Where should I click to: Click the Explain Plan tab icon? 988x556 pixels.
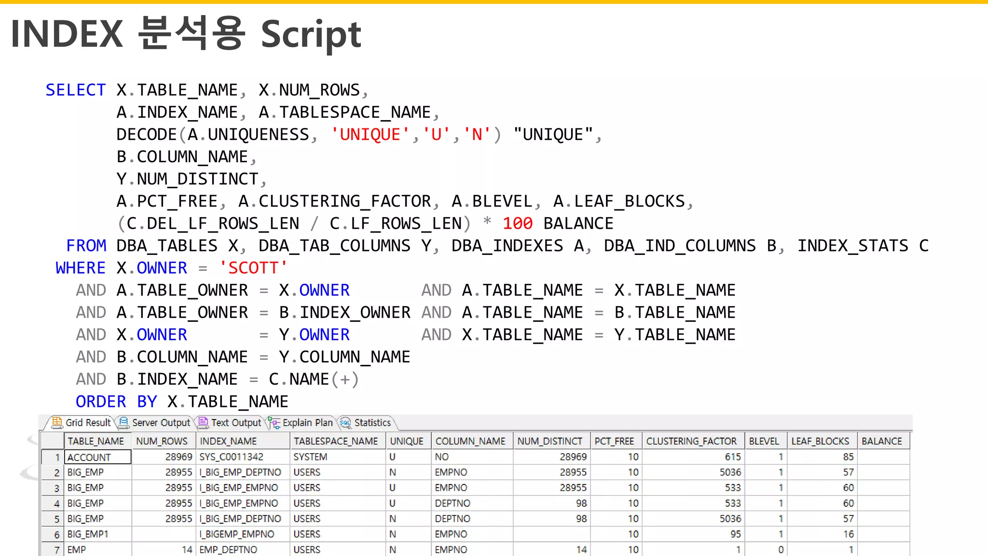tap(274, 423)
